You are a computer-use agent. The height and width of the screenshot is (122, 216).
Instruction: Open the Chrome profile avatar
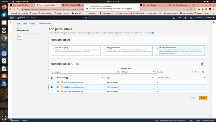pos(210,9)
